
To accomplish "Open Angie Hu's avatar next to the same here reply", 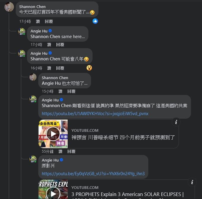I will pyautogui.click(x=22, y=32).
